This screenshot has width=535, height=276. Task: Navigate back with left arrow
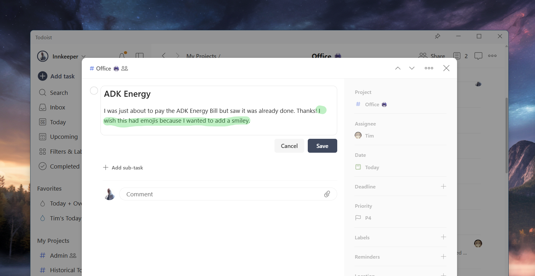click(x=164, y=56)
